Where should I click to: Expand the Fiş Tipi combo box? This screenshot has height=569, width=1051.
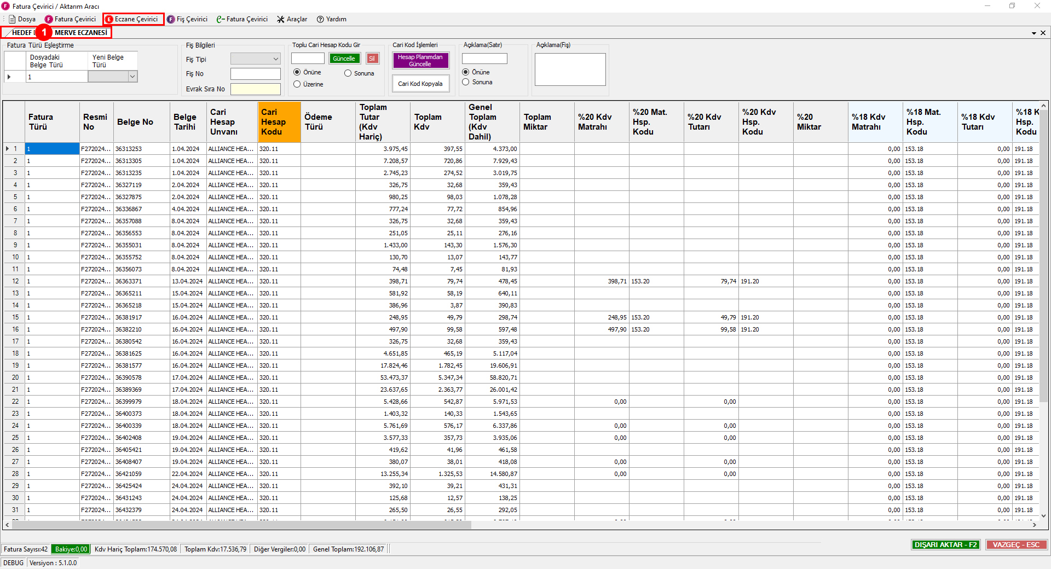pos(275,59)
